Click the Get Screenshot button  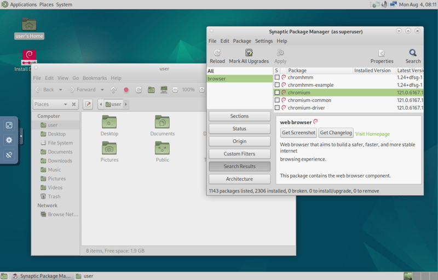tap(298, 133)
